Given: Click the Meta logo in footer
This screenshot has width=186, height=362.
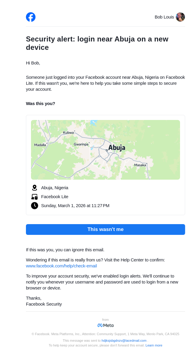Looking at the screenshot, I should [106, 325].
